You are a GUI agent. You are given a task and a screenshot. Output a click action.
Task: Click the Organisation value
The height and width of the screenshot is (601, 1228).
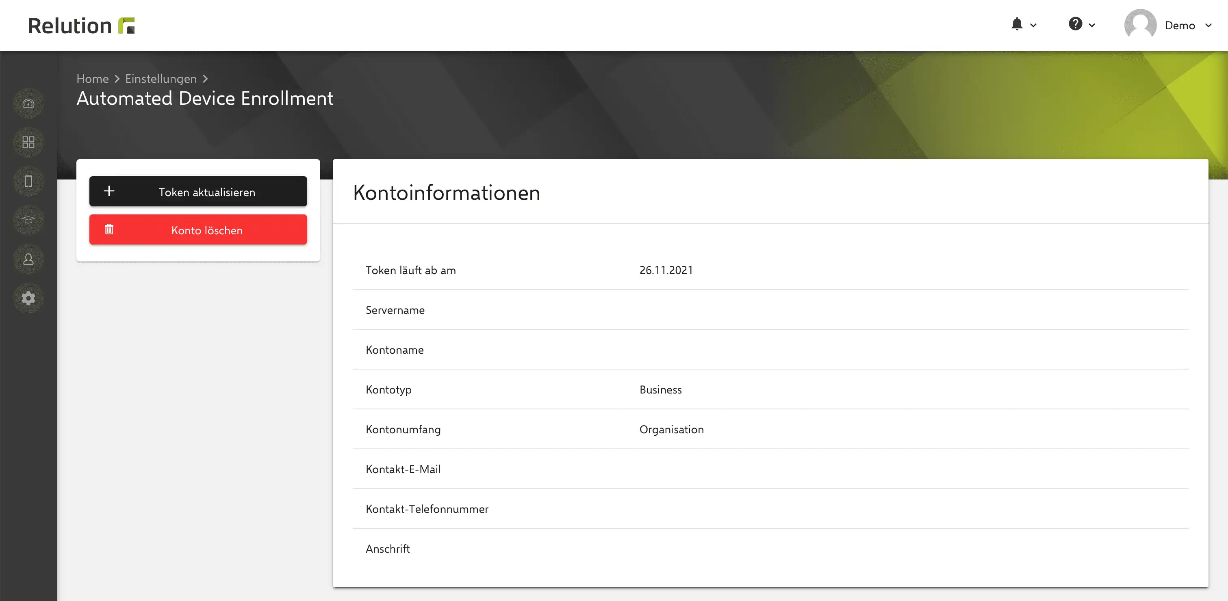671,429
